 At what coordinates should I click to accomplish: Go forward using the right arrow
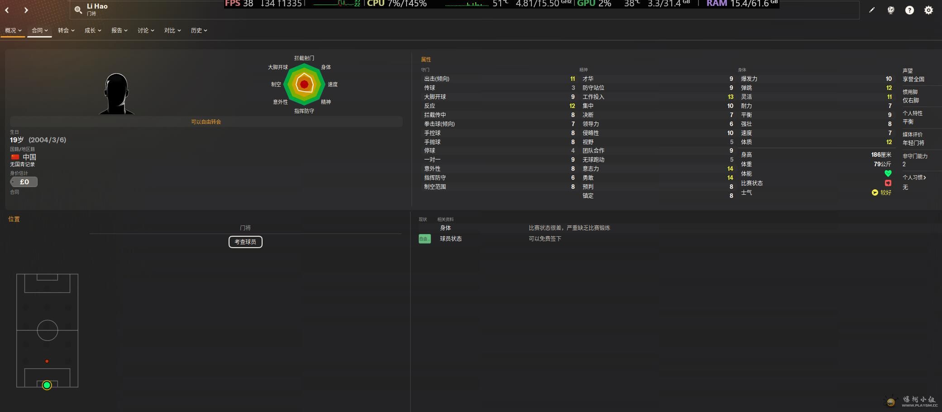point(26,10)
